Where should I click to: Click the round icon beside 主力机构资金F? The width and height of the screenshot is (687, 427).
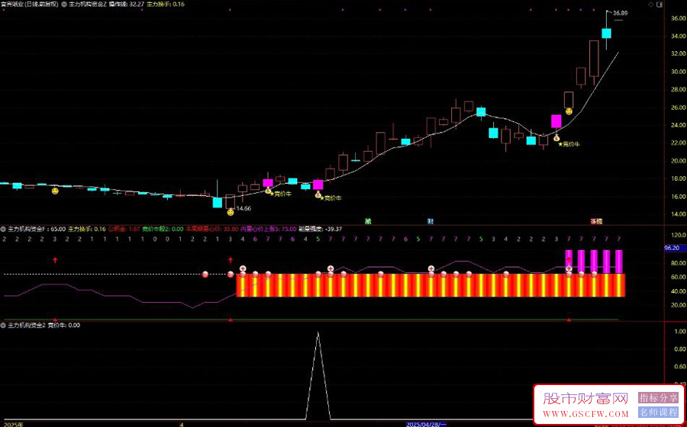(x=4, y=229)
